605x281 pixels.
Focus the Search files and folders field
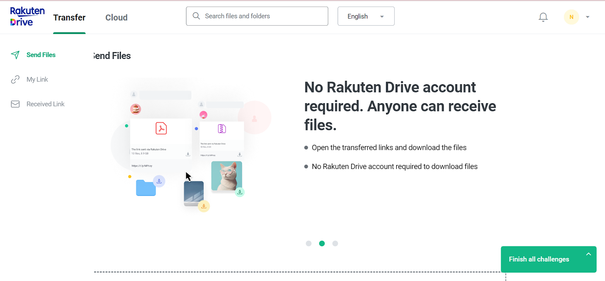coord(257,16)
